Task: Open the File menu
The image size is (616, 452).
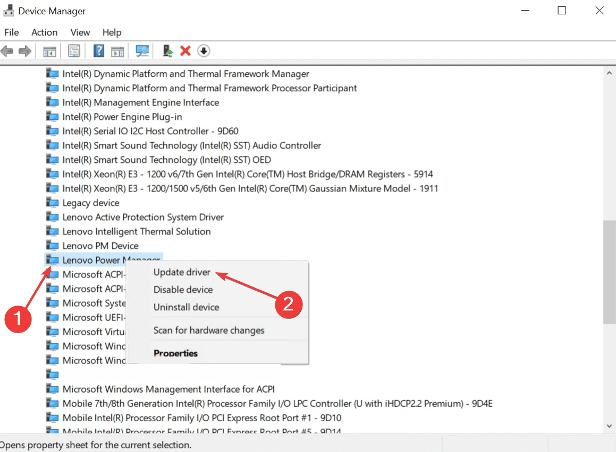Action: coord(11,32)
